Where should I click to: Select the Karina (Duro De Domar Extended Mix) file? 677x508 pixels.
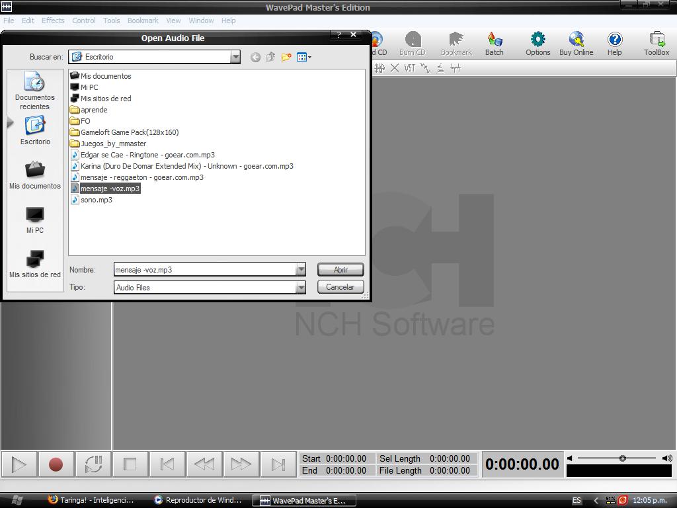click(182, 166)
